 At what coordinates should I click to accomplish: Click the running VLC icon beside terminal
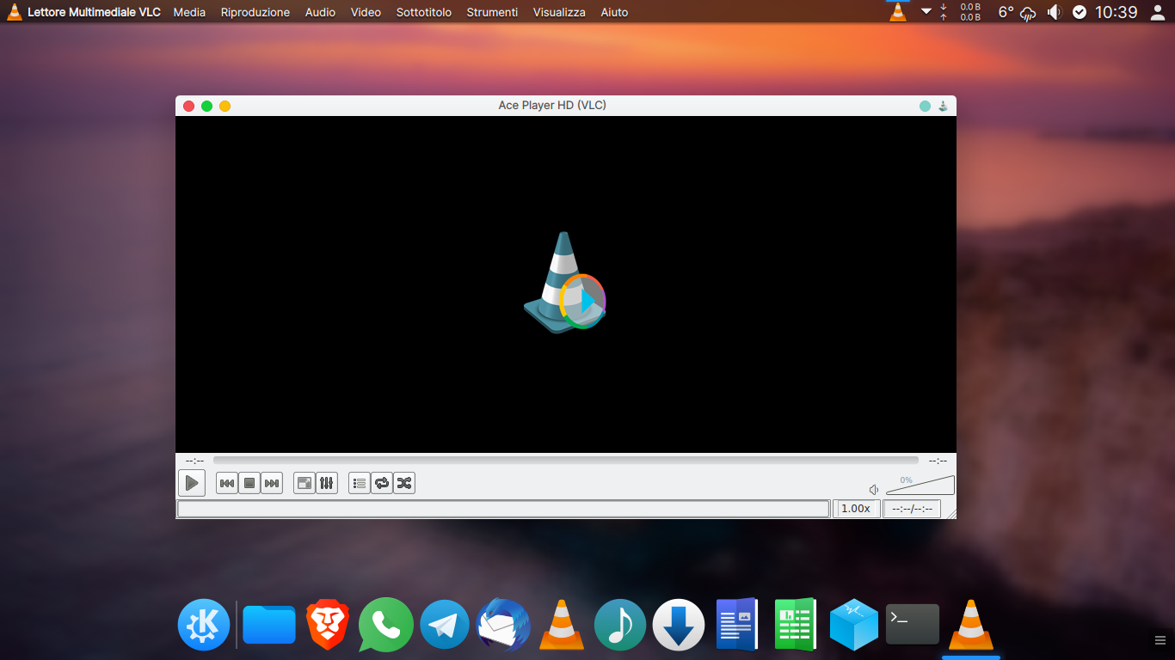coord(971,625)
